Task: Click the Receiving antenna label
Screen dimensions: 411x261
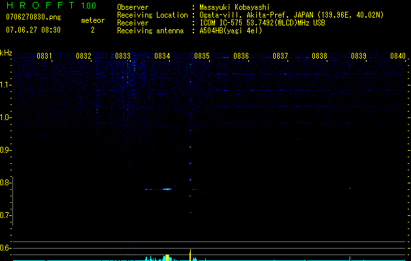Action: (x=150, y=31)
